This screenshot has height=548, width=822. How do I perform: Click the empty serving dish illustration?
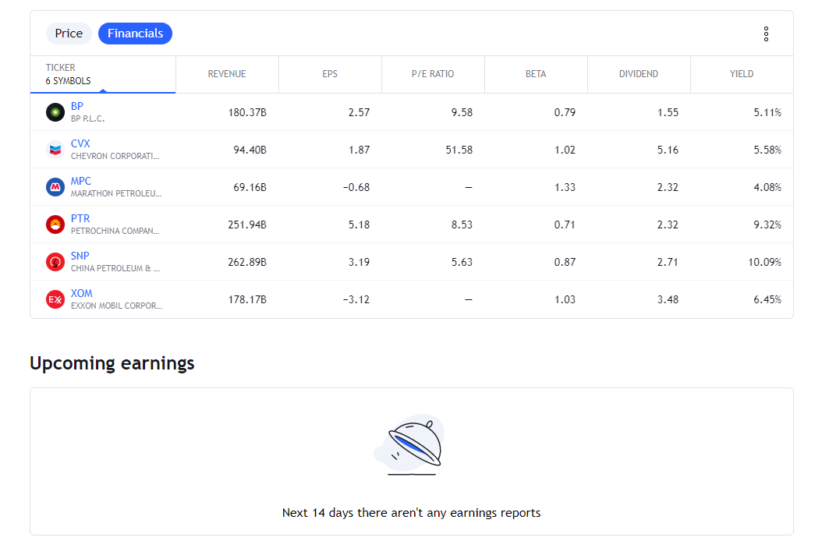click(410, 445)
